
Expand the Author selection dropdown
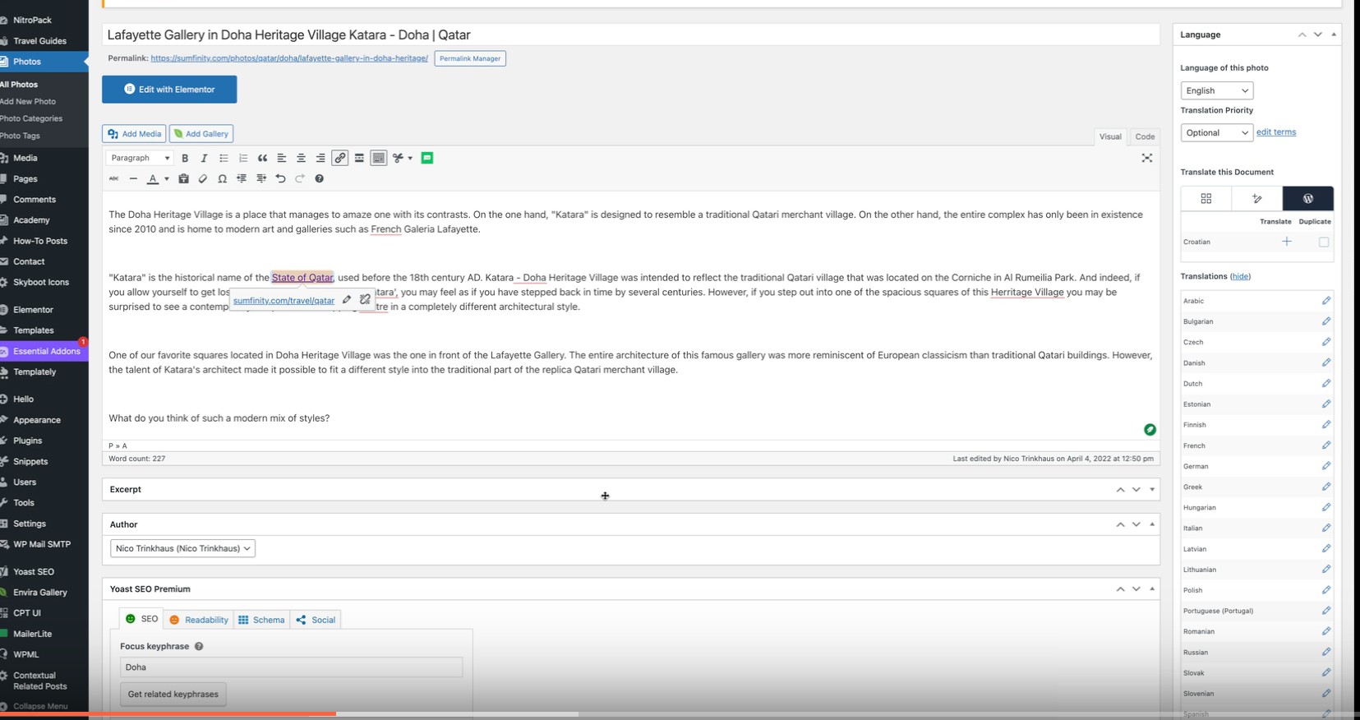(x=182, y=548)
